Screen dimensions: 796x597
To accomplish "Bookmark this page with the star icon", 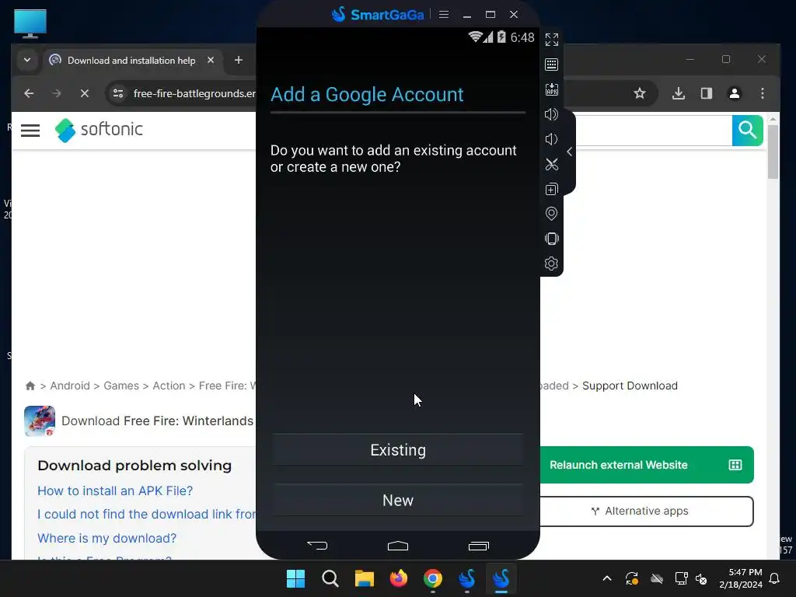I will 640,93.
